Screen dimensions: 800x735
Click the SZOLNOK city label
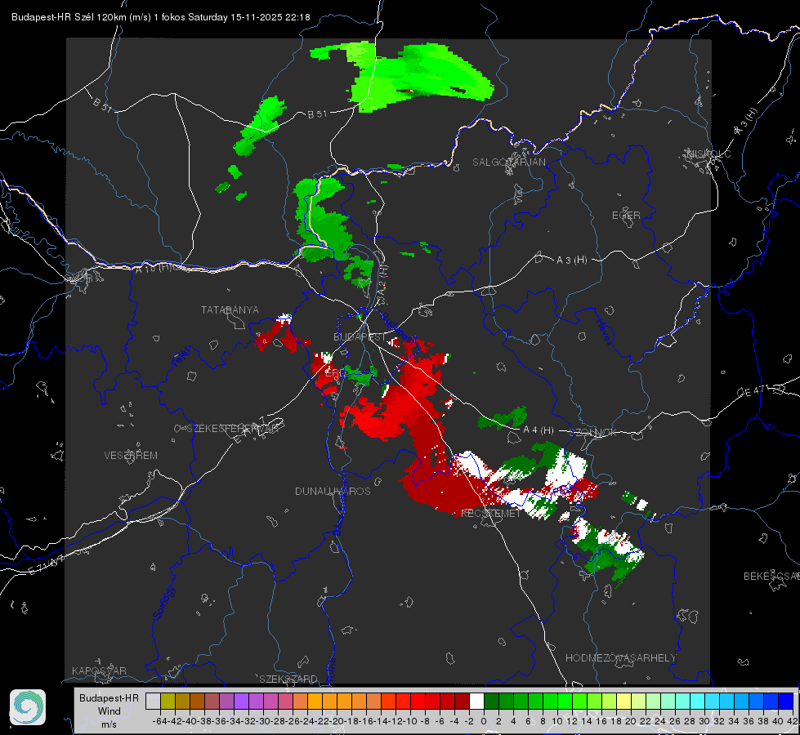point(593,432)
